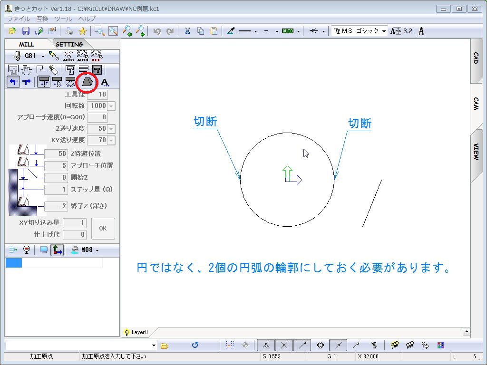Open the ファイル menu
The image size is (487, 365).
tap(19, 19)
